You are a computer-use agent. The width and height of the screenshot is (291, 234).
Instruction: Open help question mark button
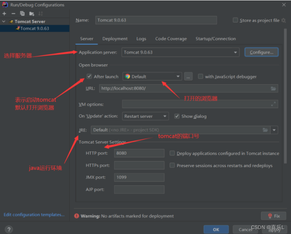[9, 229]
